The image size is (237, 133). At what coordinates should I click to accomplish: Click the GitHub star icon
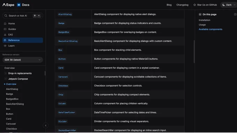pos(194,5)
